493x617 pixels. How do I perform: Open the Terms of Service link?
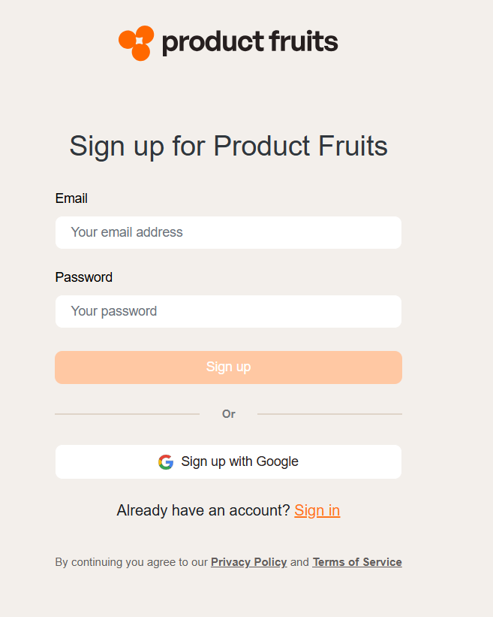point(356,562)
